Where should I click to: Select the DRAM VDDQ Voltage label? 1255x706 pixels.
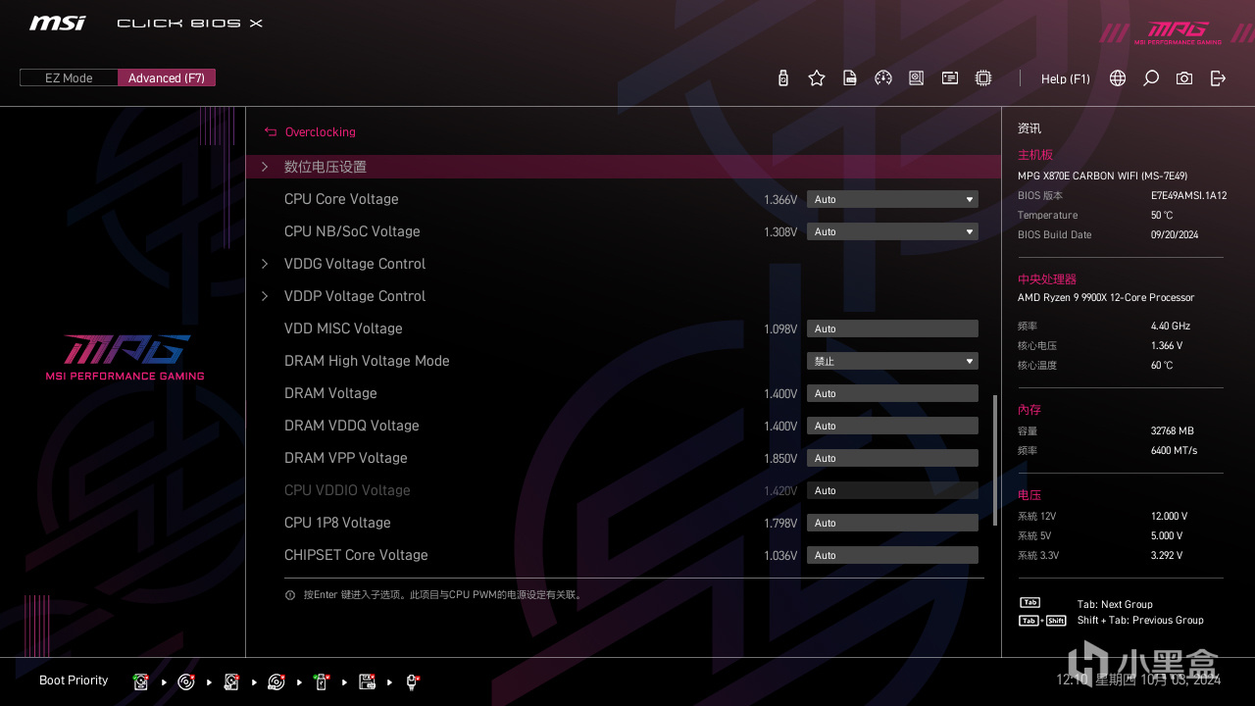tap(352, 426)
